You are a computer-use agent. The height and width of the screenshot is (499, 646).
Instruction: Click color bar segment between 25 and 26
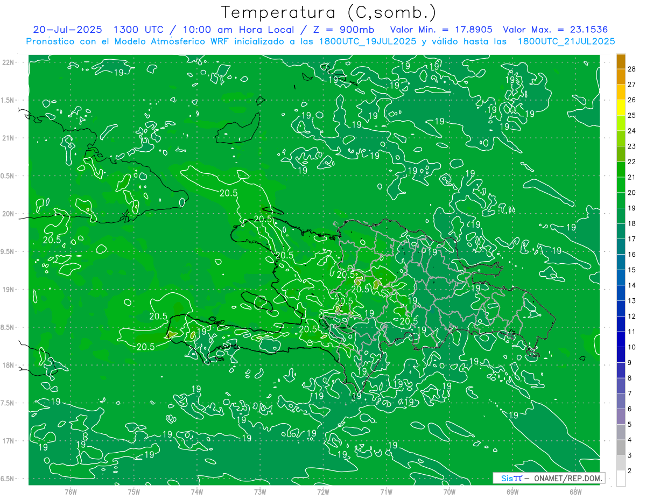click(621, 108)
